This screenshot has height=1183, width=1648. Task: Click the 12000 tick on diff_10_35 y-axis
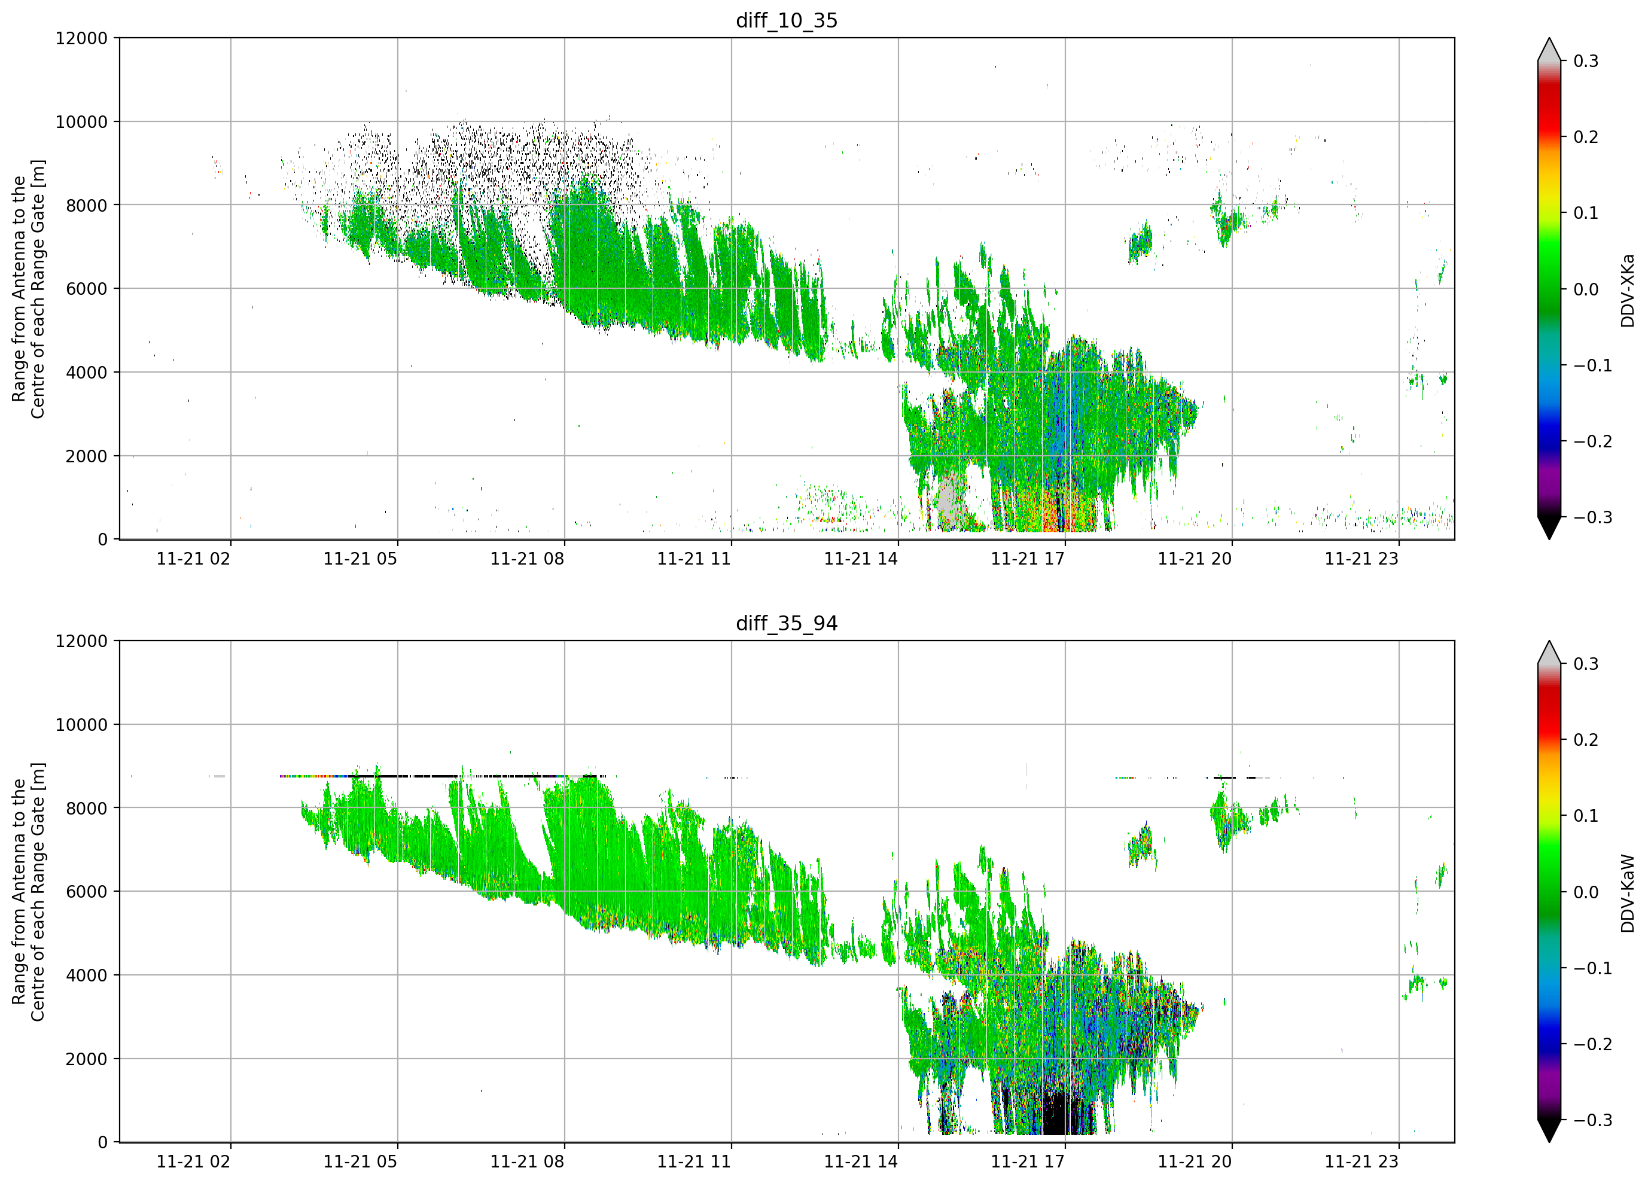(81, 38)
